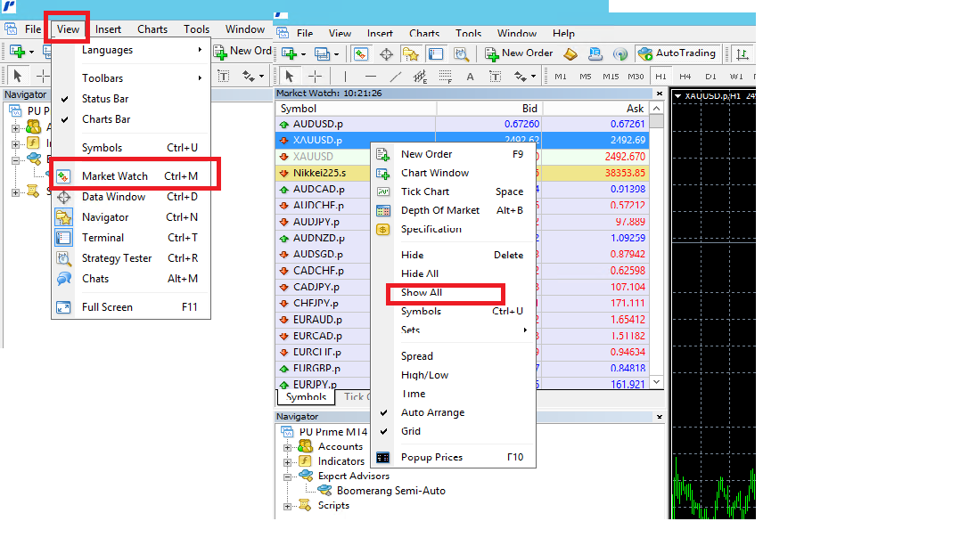Screen dimensions: 960x554
Task: Click New Order button in View-menu window toolbar
Action: tap(242, 51)
